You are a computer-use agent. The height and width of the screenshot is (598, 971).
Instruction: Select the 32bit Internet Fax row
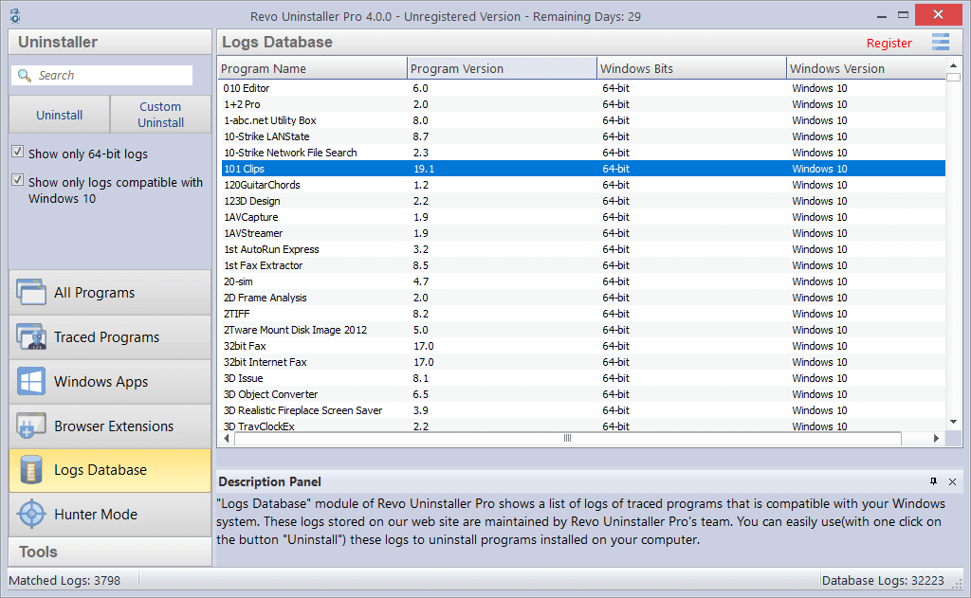tap(583, 361)
